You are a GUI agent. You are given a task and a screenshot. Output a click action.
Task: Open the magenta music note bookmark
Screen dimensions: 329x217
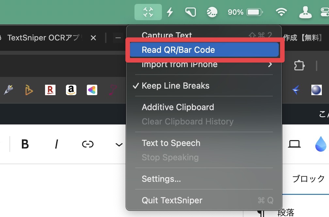(113, 90)
